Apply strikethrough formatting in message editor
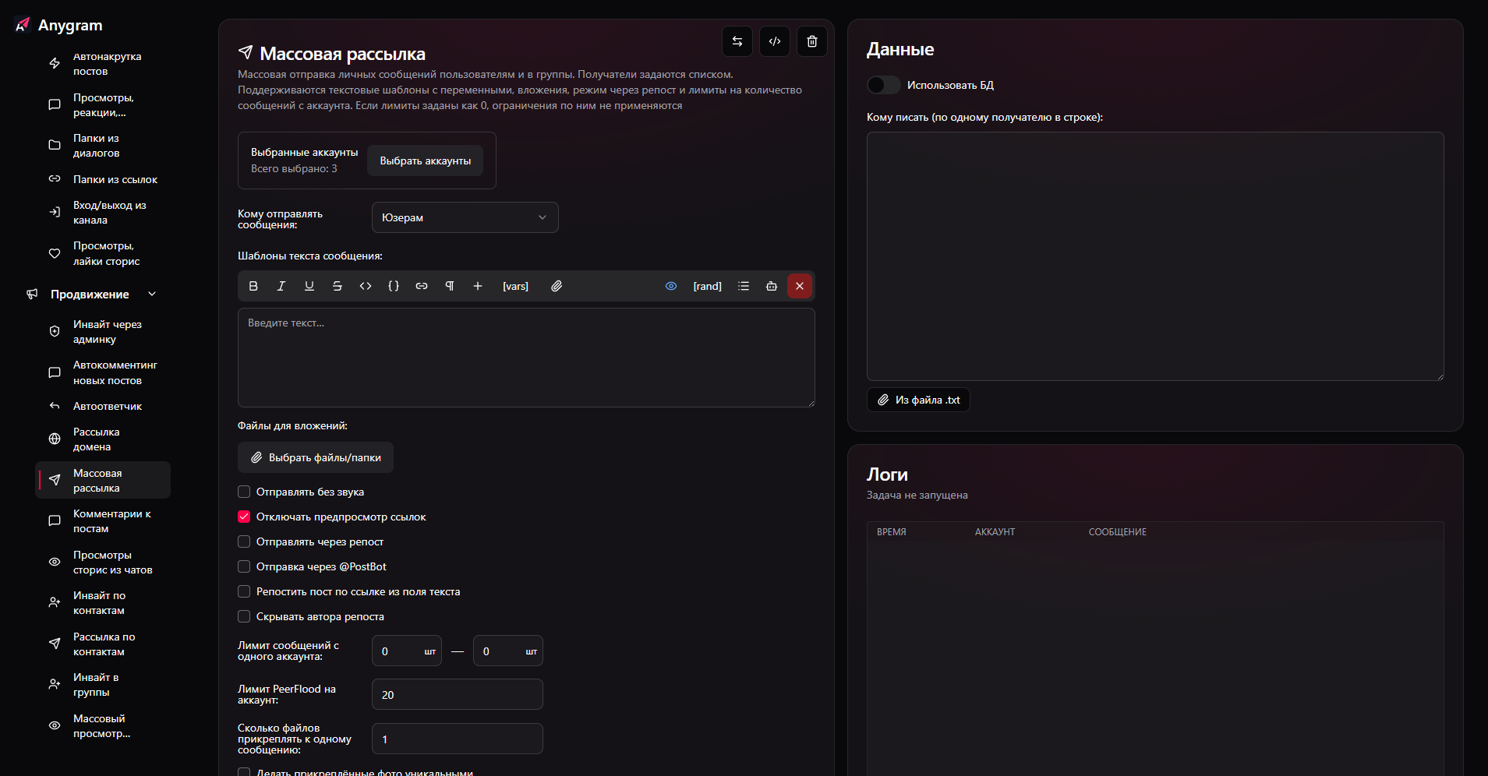Screen dimensions: 1488x776 coord(338,286)
